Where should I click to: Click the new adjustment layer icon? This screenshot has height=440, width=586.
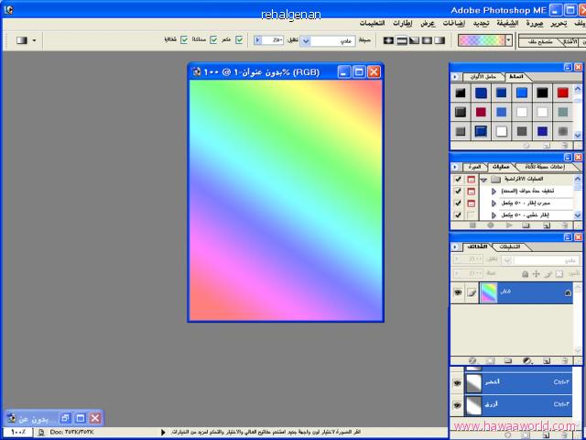[528, 359]
